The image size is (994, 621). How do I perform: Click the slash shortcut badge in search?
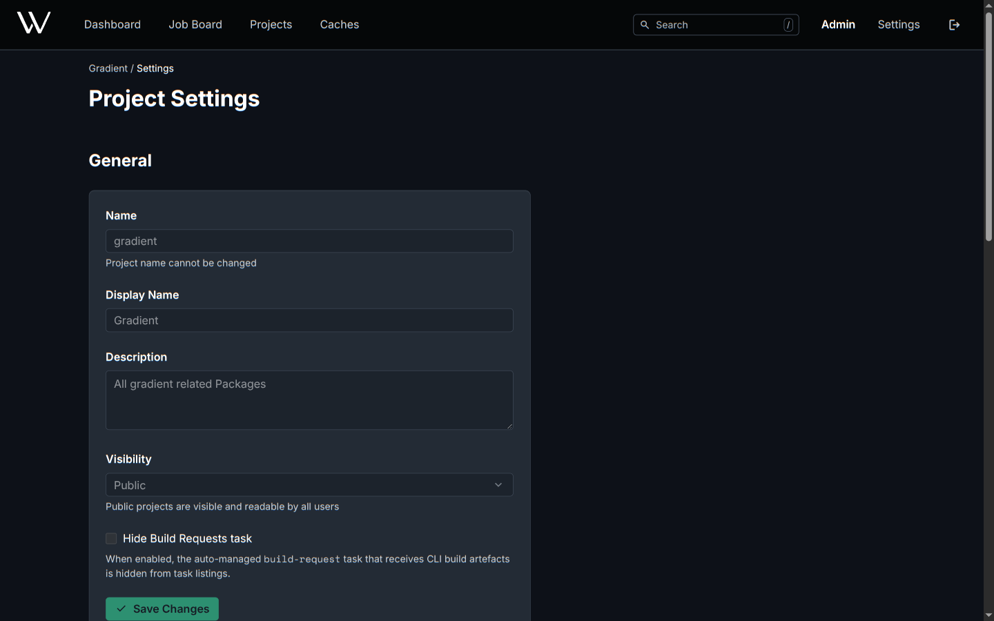click(788, 25)
